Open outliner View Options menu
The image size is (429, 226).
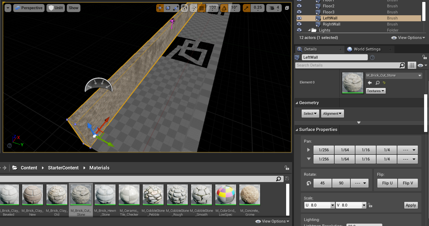click(x=408, y=38)
